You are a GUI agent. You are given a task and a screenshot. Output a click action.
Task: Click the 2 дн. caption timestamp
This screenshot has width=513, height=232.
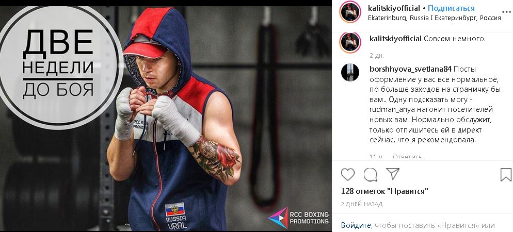[377, 56]
